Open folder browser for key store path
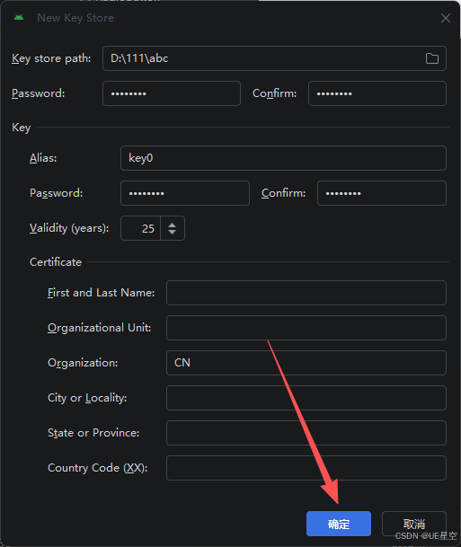The image size is (461, 547). point(431,58)
